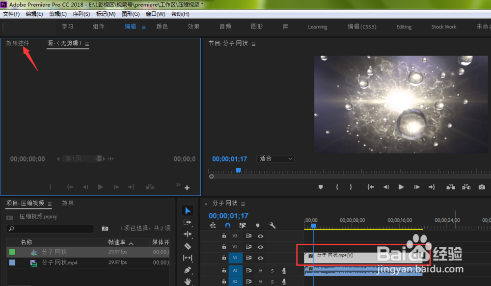491x286 pixels.
Task: Open button editor plus in Source monitor
Action: (x=187, y=188)
